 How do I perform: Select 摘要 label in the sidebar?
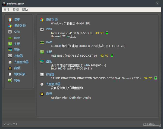tap(17, 20)
